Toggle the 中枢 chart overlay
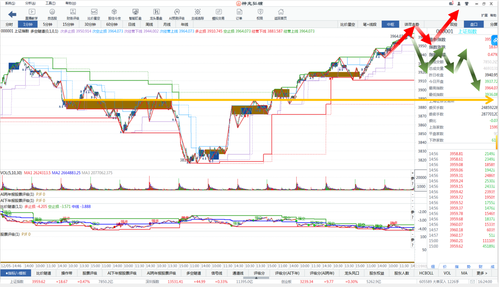Screen dimensions: 499x287 [x=390, y=24]
